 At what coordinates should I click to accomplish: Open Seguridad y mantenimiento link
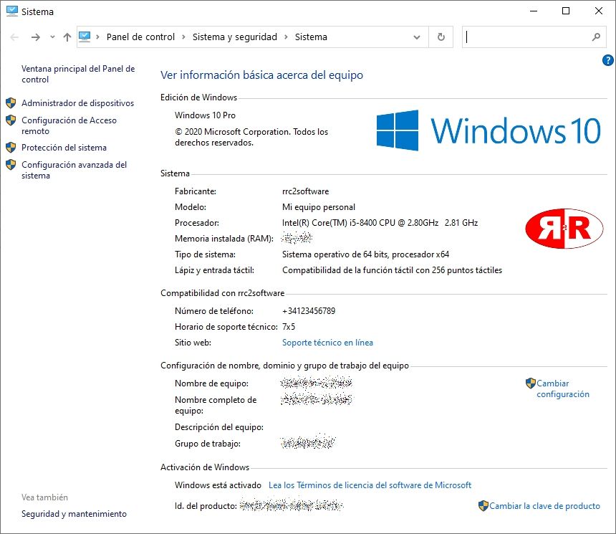(x=74, y=514)
